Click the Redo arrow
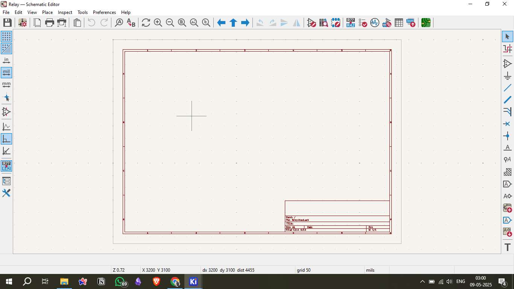This screenshot has height=289, width=514. pyautogui.click(x=104, y=23)
